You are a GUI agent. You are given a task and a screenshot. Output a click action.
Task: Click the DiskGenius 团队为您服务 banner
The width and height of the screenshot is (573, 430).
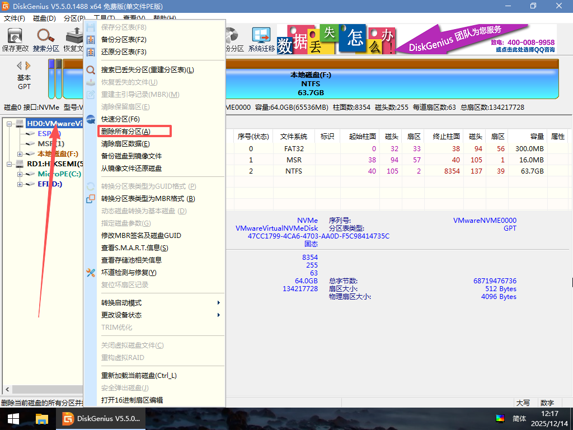[x=481, y=39]
